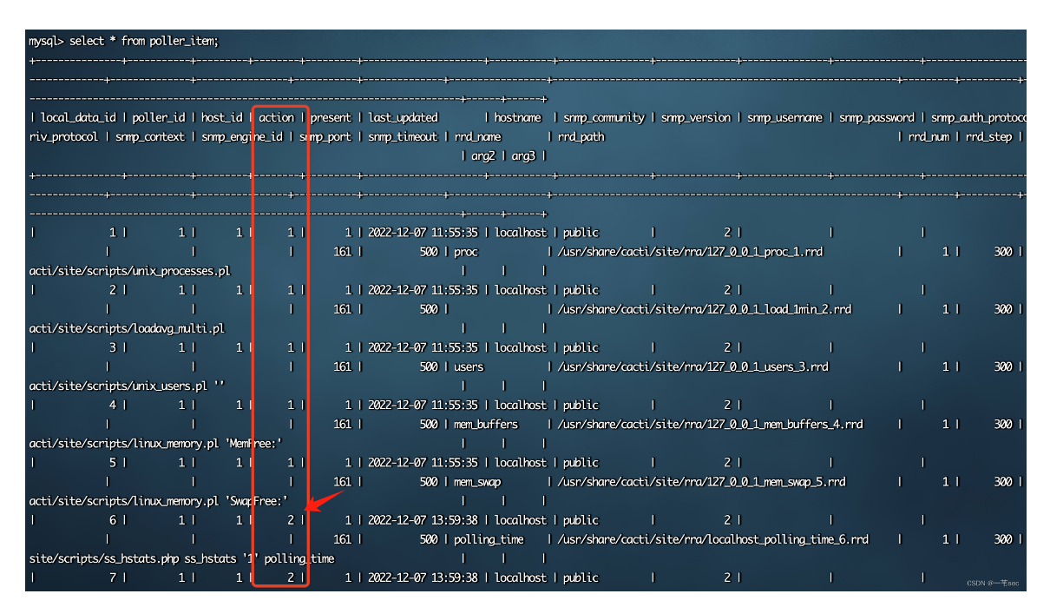
Task: Click the "action" column header
Action: (x=277, y=117)
